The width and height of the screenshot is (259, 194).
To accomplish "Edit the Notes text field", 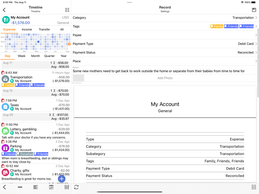I will (x=165, y=71).
